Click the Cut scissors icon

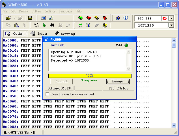coord(24,25)
